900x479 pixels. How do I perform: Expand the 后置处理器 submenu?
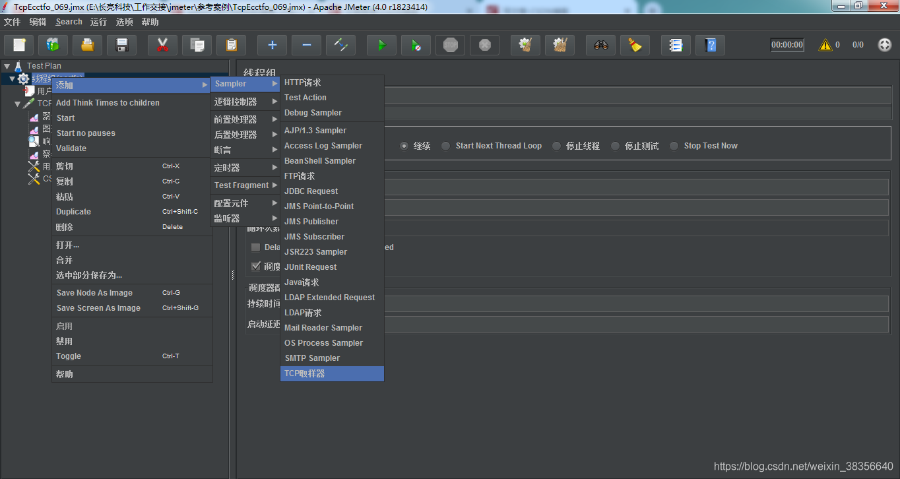click(245, 135)
